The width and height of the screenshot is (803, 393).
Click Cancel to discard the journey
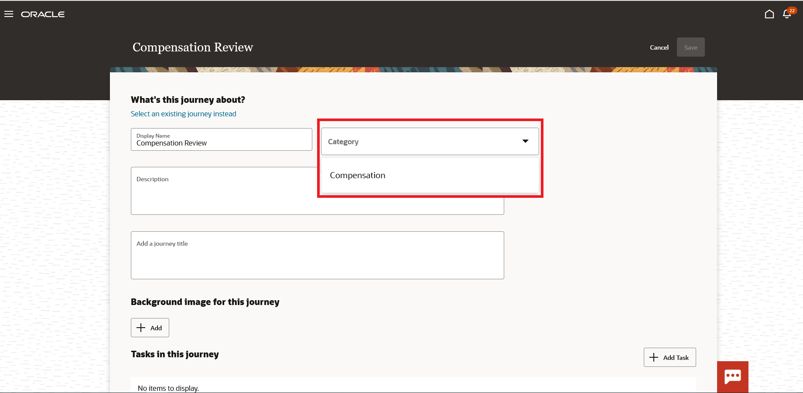659,47
